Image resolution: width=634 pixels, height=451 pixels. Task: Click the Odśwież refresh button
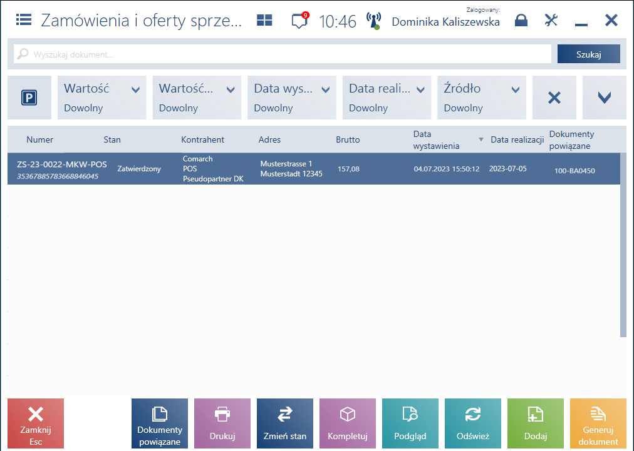click(x=473, y=423)
